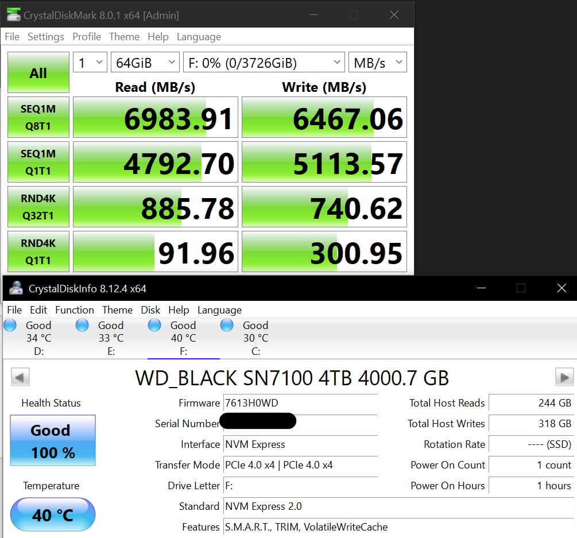Open File menu in CrystalDiskMark
The height and width of the screenshot is (538, 577).
click(x=12, y=37)
